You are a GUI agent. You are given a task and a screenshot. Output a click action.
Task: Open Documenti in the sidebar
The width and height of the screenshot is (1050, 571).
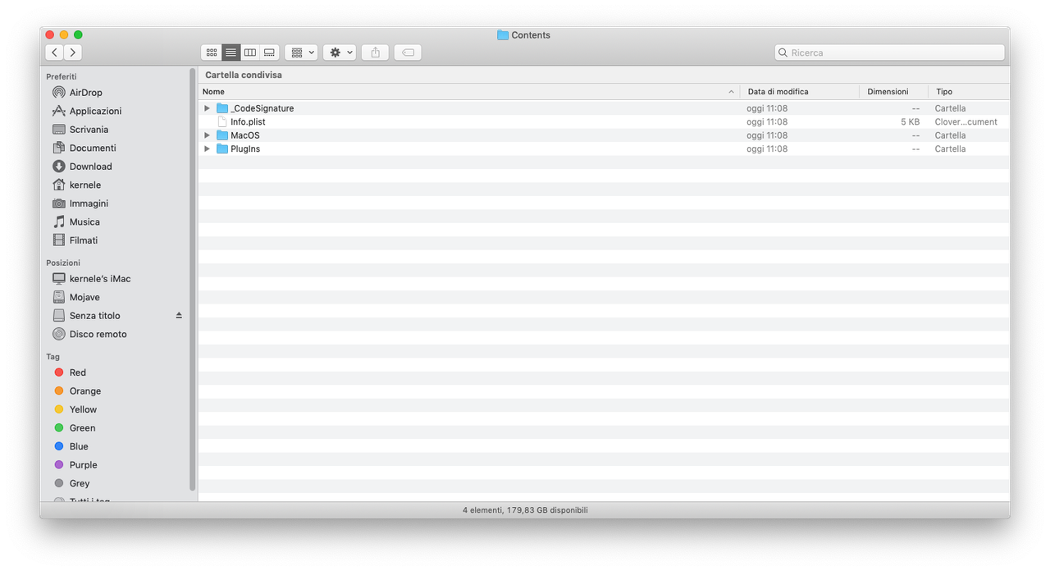point(93,148)
